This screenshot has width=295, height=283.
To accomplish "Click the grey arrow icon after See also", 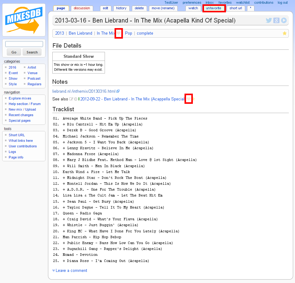I will [76, 99].
